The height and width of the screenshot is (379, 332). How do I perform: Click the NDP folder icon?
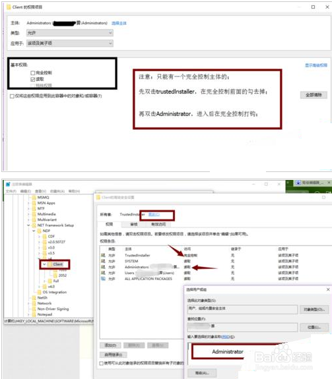coord(39,231)
